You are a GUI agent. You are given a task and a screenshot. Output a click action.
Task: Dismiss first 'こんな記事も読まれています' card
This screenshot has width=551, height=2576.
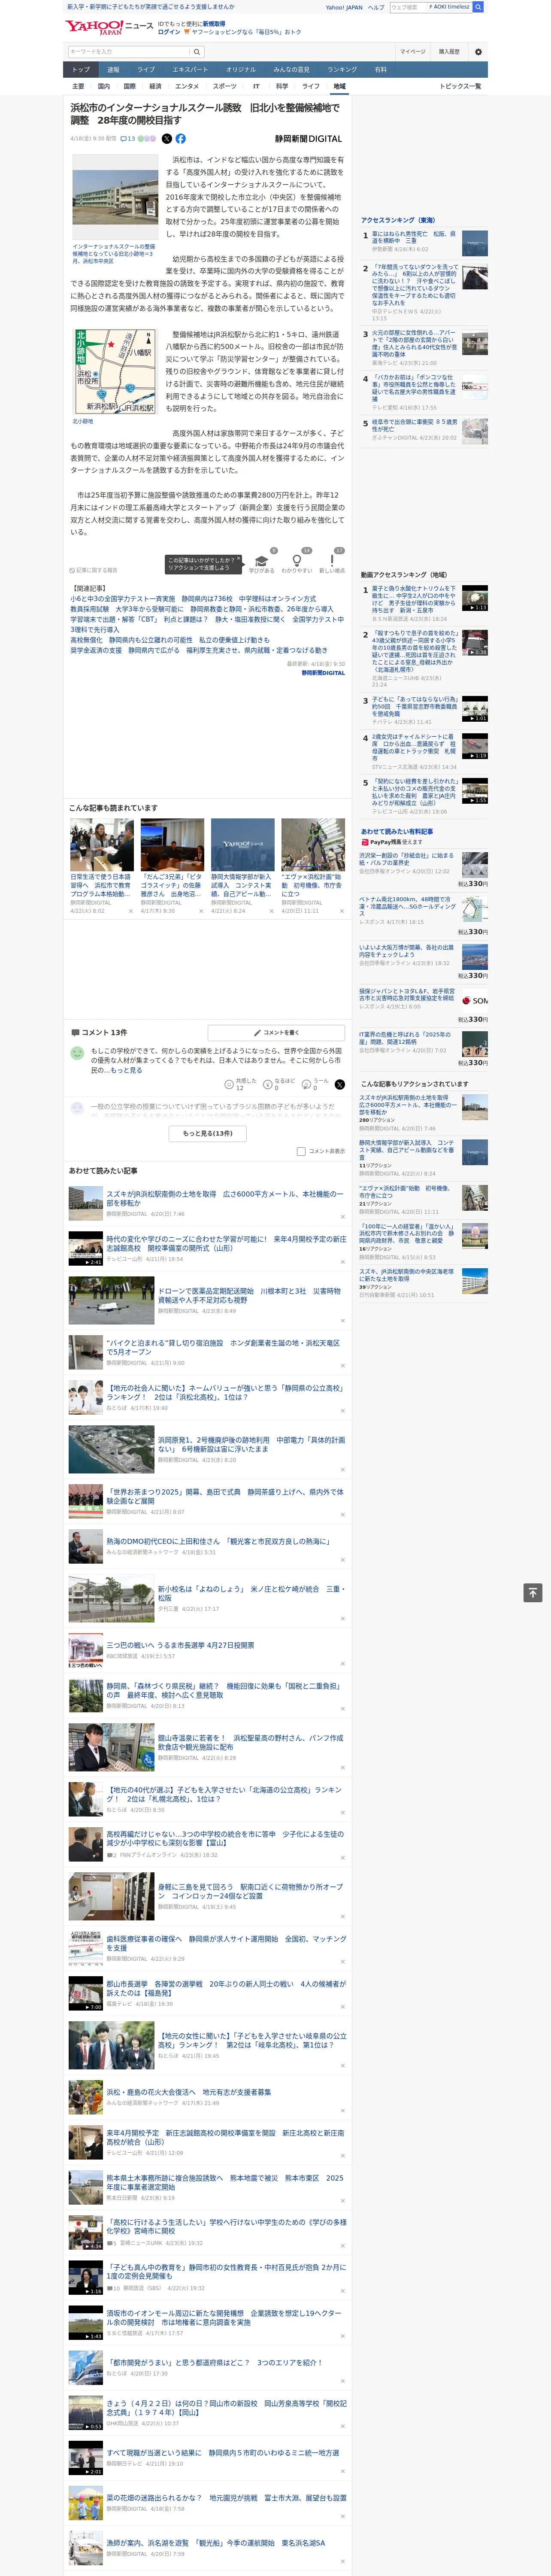[x=130, y=911]
